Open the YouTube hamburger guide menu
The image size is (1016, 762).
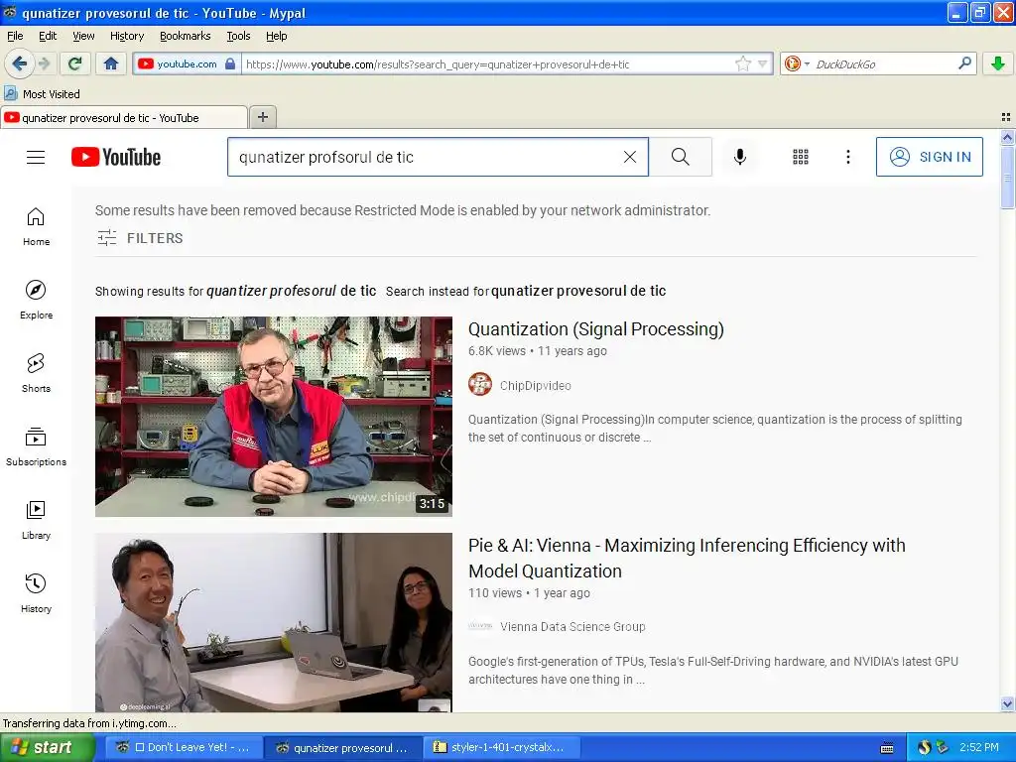point(36,157)
